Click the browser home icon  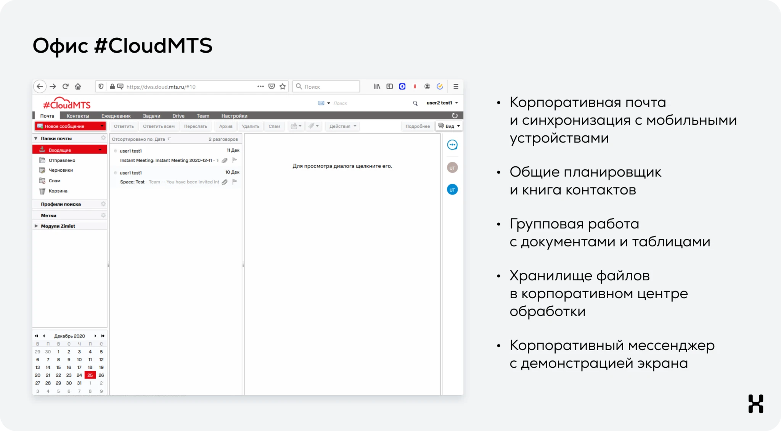pos(78,87)
